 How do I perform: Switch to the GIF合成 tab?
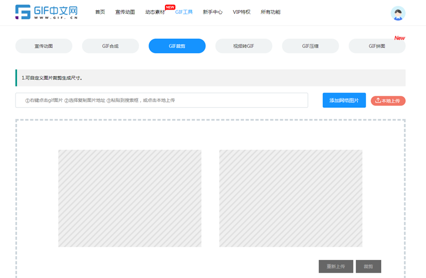pos(110,46)
